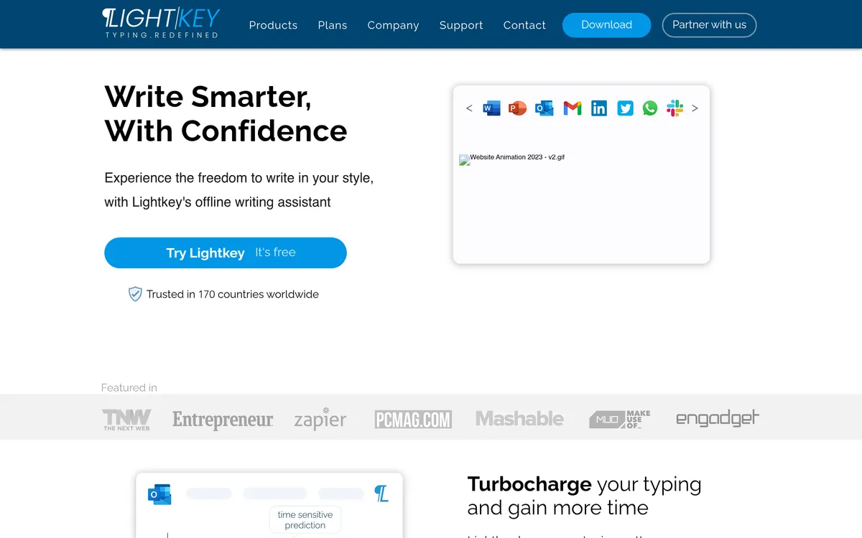Show previous apps with left arrow

click(469, 108)
